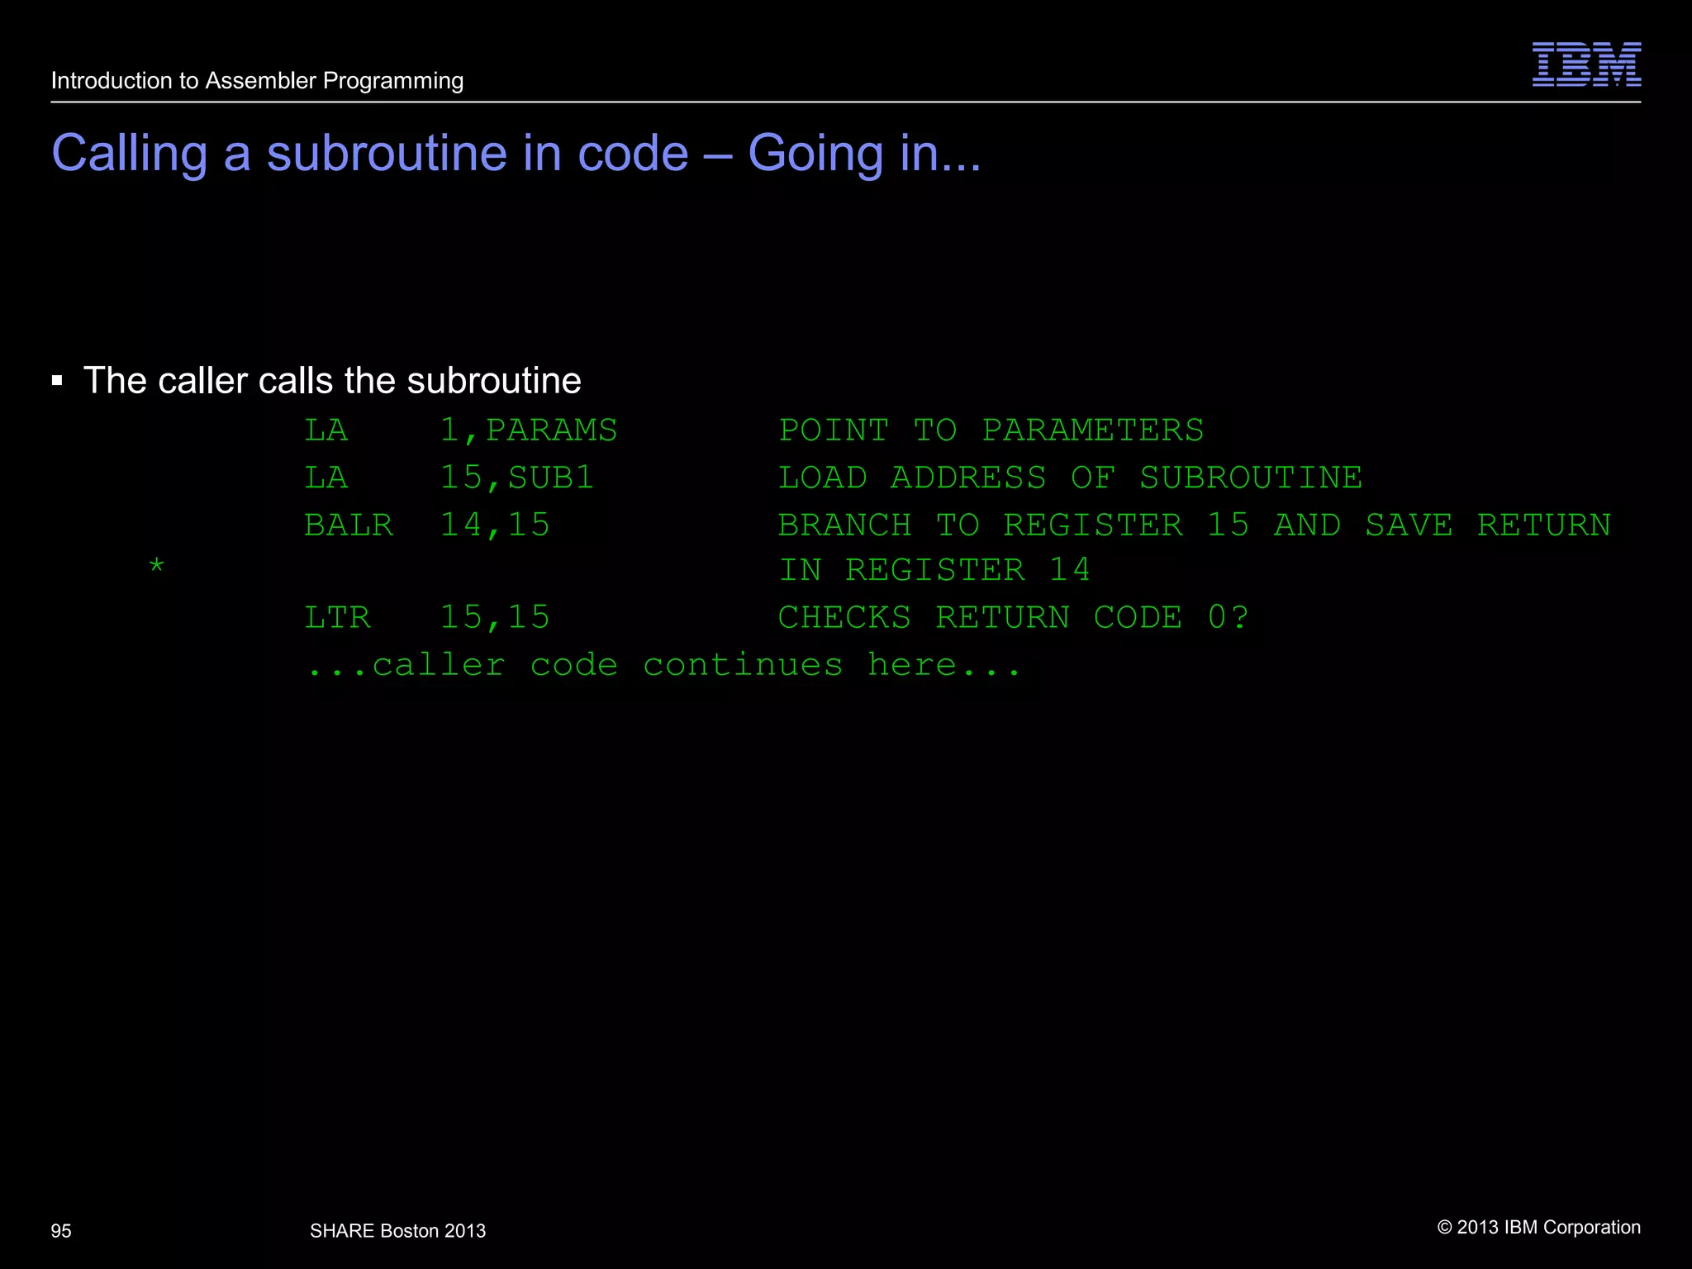Click the operand '15,15'
Viewport: 1692px width, 1269px height.
pyautogui.click(x=495, y=619)
